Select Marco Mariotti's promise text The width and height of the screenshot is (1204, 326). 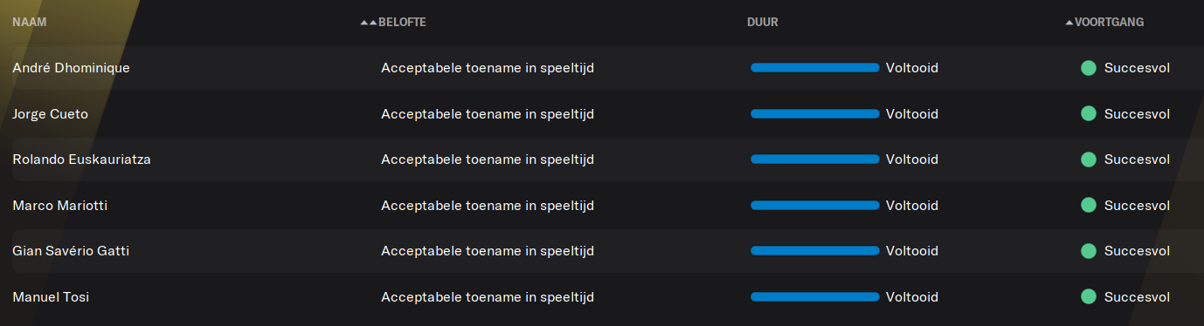pos(488,205)
